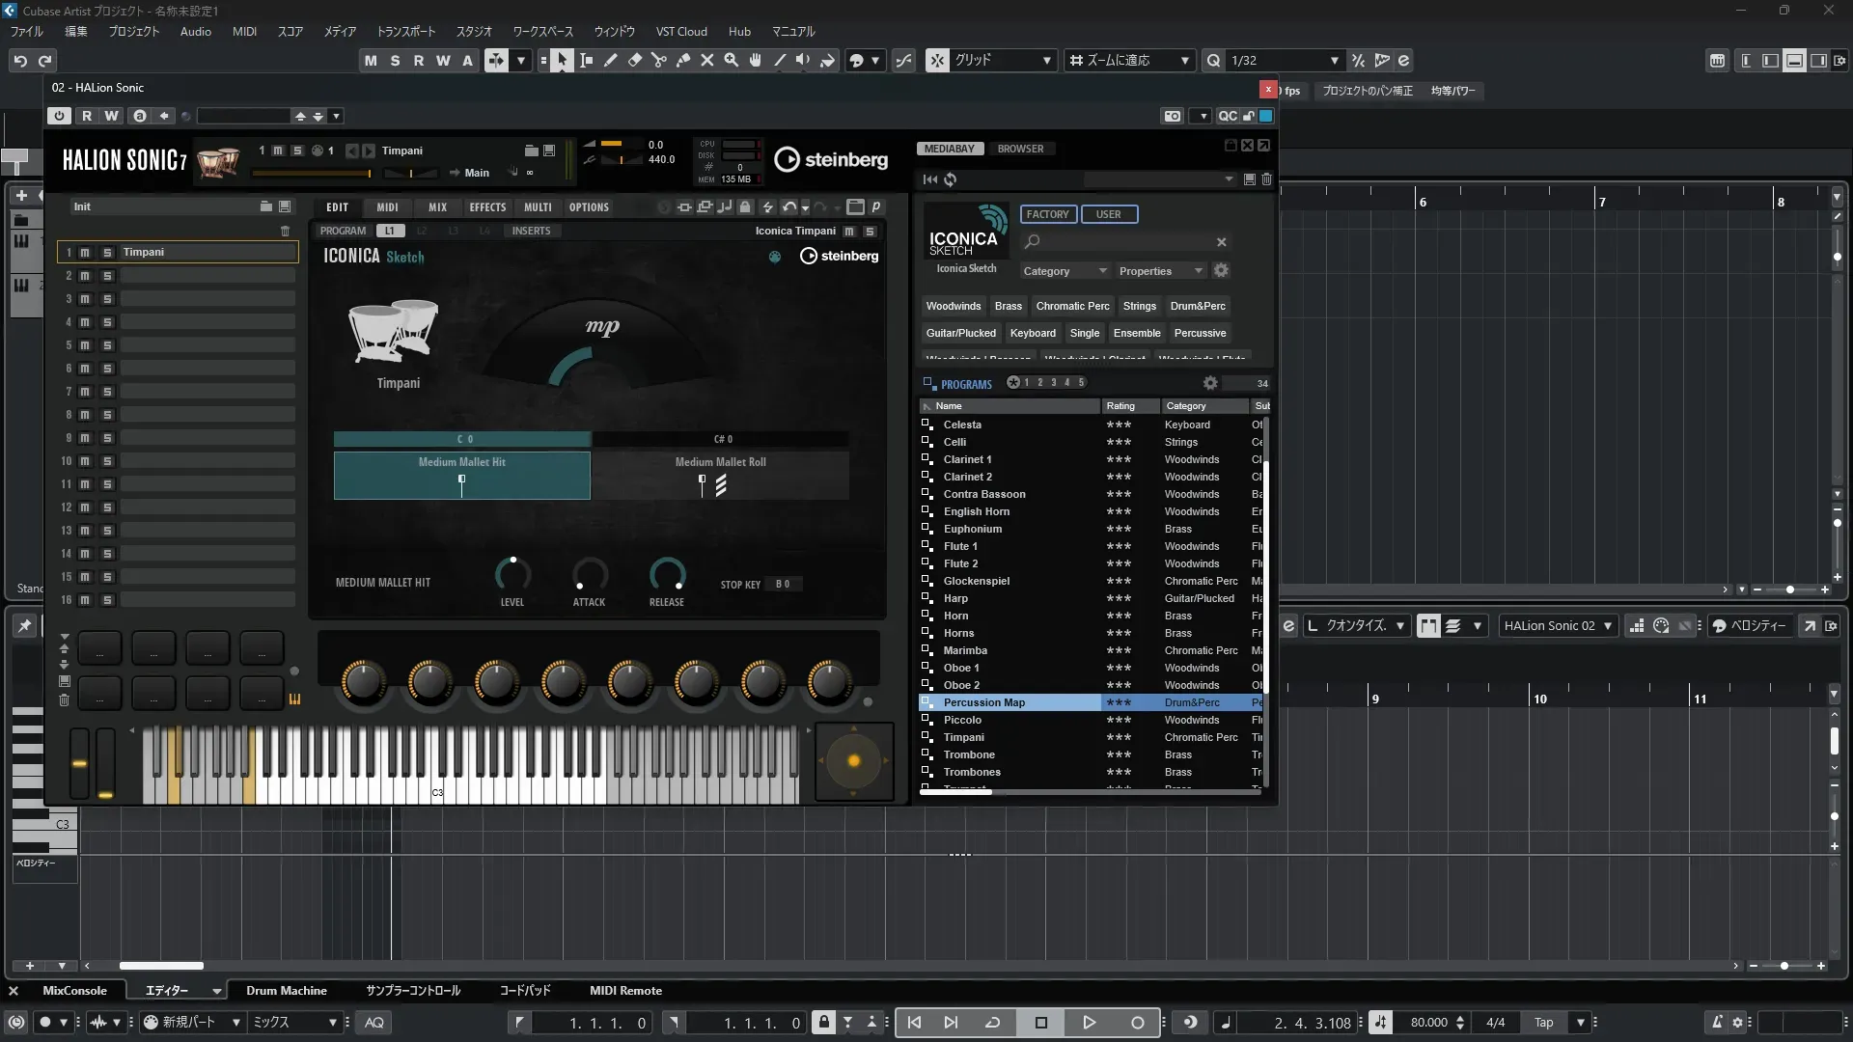Filter by Woodwinds category tag
1853x1042 pixels.
(x=953, y=306)
